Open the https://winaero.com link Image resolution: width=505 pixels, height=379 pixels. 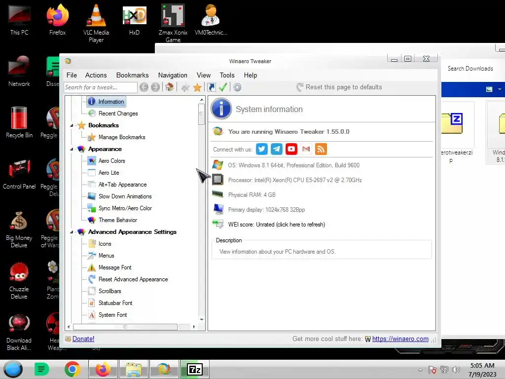coord(400,339)
